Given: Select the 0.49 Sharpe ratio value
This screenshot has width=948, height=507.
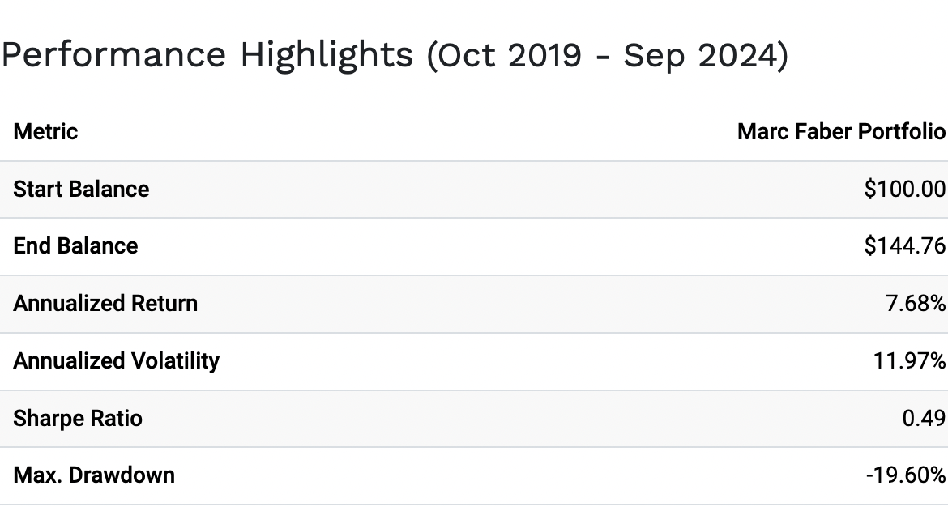Looking at the screenshot, I should point(924,418).
